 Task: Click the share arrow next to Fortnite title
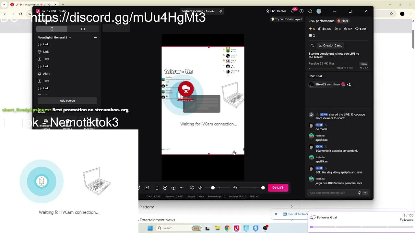tap(220, 11)
